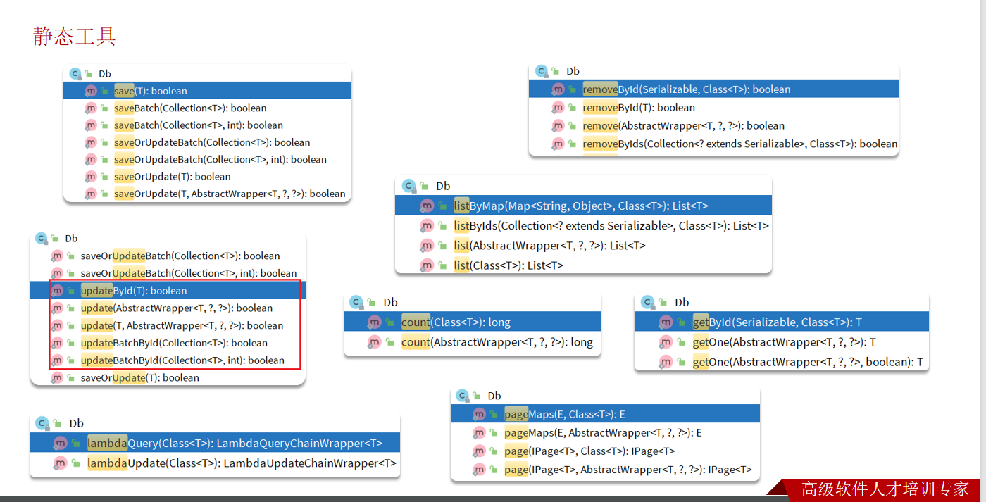Viewport: 986px width, 502px height.
Task: Select the save(T): boolean method row
Action: tap(207, 91)
